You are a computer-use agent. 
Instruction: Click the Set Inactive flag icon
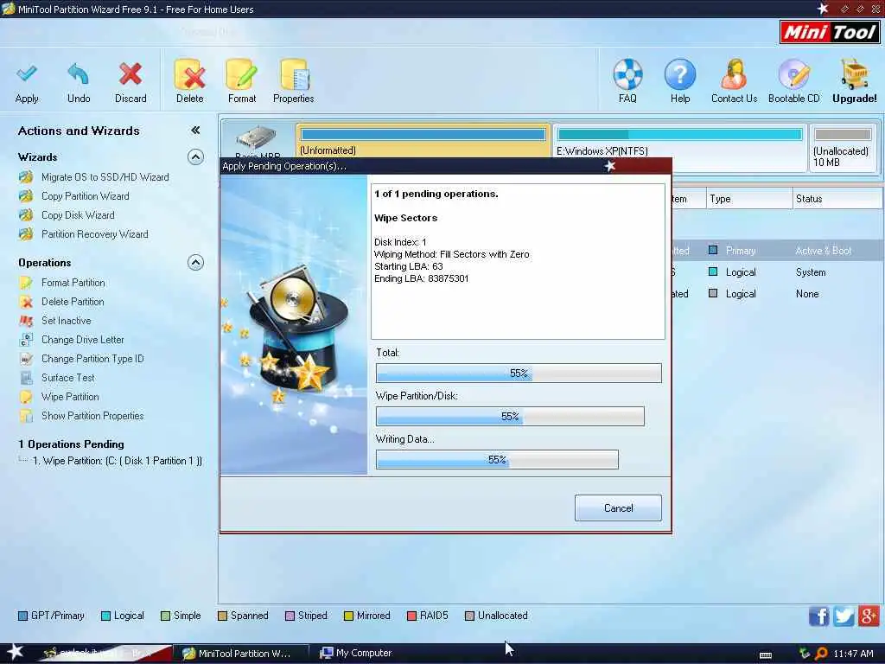point(26,321)
